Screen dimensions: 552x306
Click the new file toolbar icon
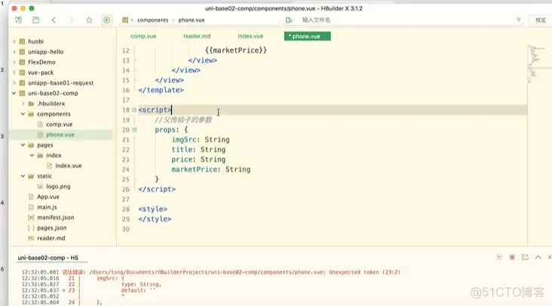point(18,20)
